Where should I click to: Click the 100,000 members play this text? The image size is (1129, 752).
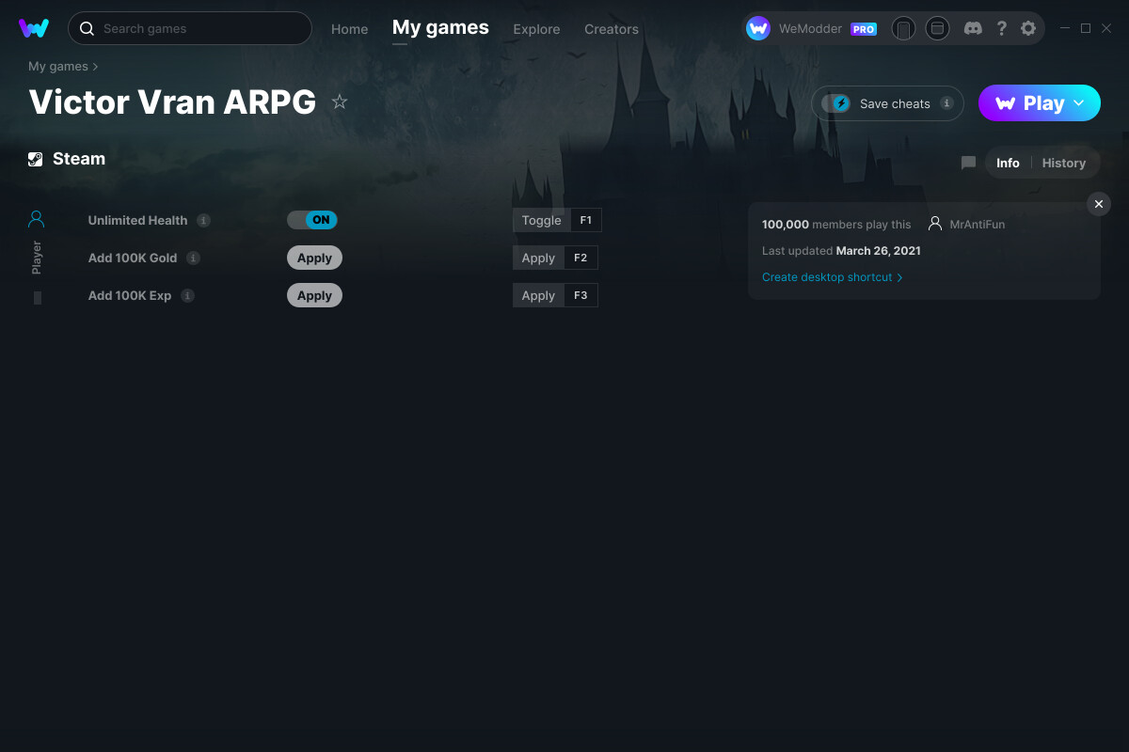836,225
